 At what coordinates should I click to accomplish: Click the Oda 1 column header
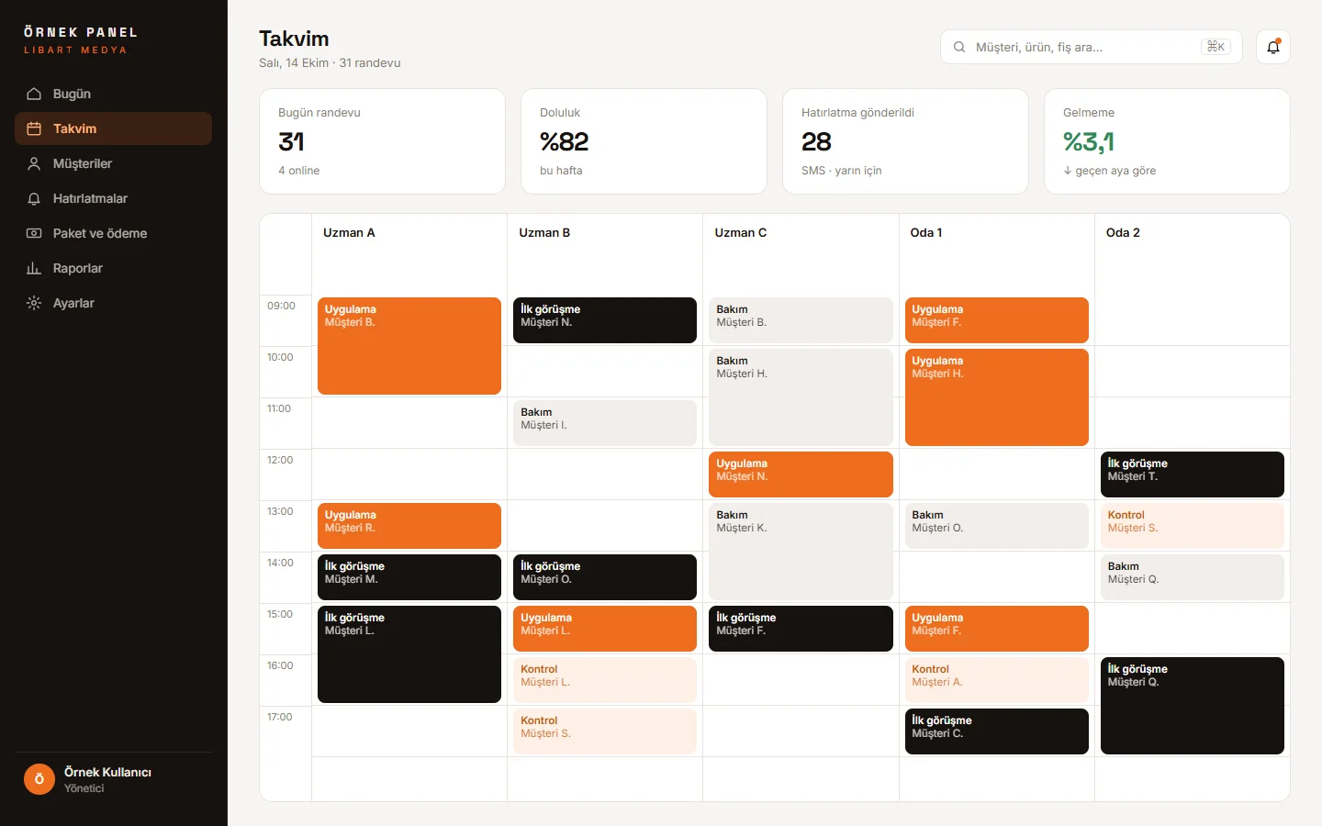click(x=926, y=232)
